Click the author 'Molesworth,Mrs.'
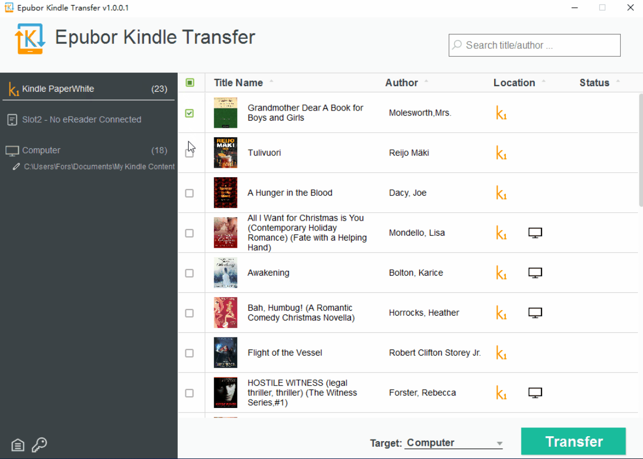The image size is (643, 459). pyautogui.click(x=420, y=113)
